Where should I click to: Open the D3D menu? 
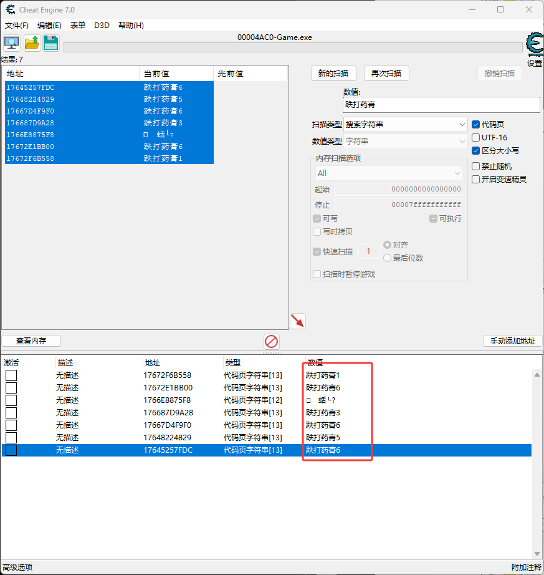click(102, 26)
